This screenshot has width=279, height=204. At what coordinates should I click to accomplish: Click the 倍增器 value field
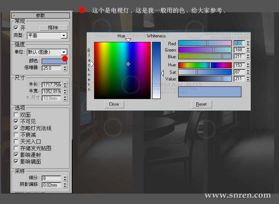pyautogui.click(x=51, y=68)
